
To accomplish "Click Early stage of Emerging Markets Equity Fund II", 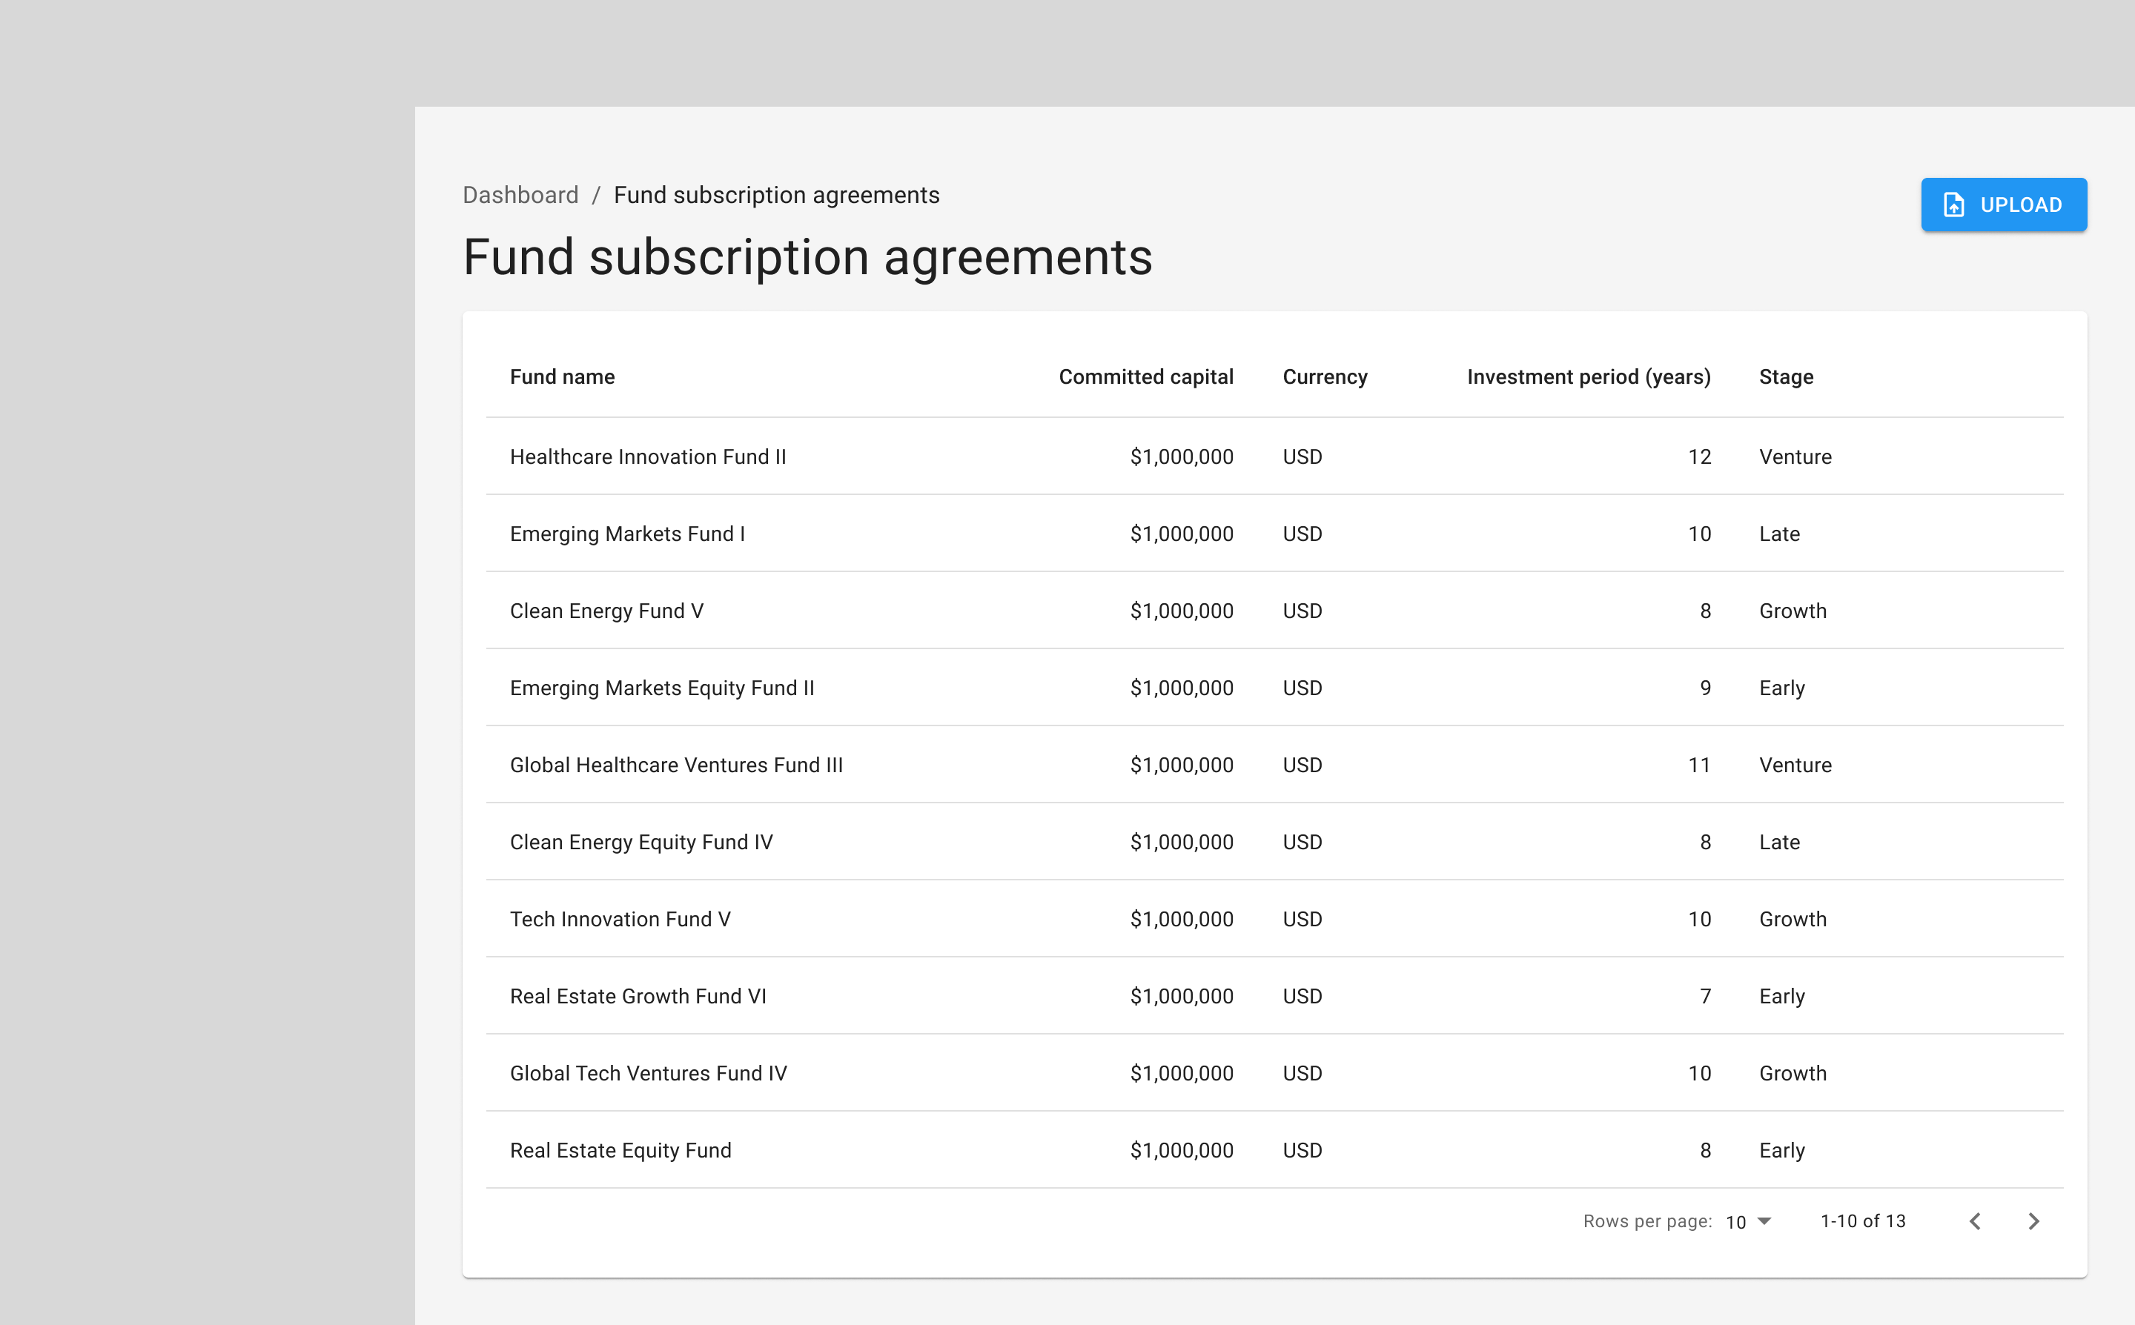I will (1782, 688).
